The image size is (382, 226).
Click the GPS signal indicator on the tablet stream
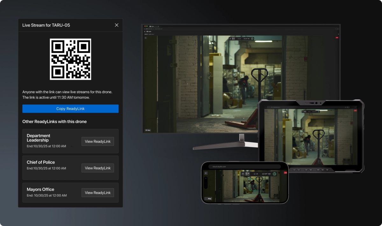click(305, 112)
